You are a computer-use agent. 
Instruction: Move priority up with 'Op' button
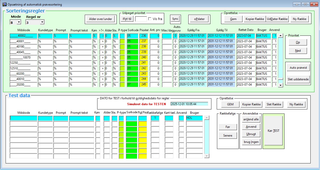[x=298, y=43]
